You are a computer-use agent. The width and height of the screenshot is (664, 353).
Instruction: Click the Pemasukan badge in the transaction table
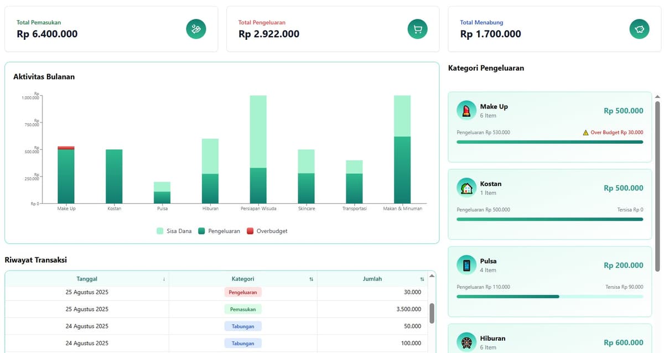click(243, 309)
